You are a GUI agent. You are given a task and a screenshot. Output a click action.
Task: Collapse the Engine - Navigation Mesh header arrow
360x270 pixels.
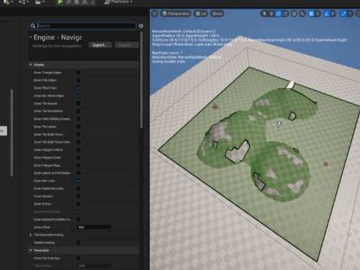click(31, 37)
